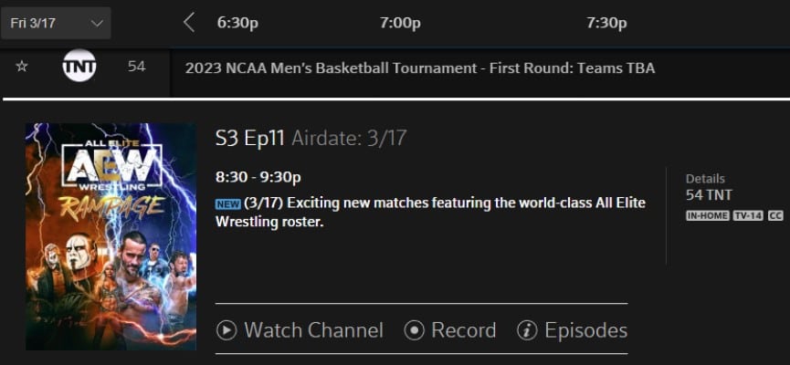Open the Fri 3/17 date dropdown

pyautogui.click(x=57, y=23)
